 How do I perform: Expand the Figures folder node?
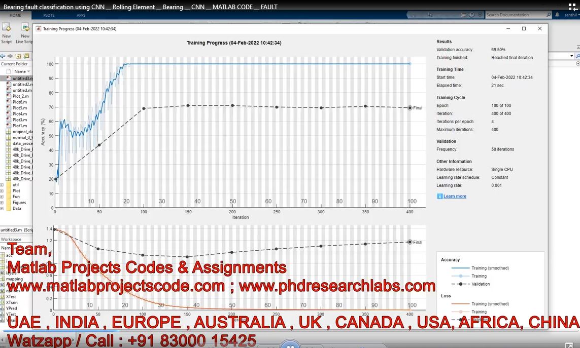click(2, 203)
